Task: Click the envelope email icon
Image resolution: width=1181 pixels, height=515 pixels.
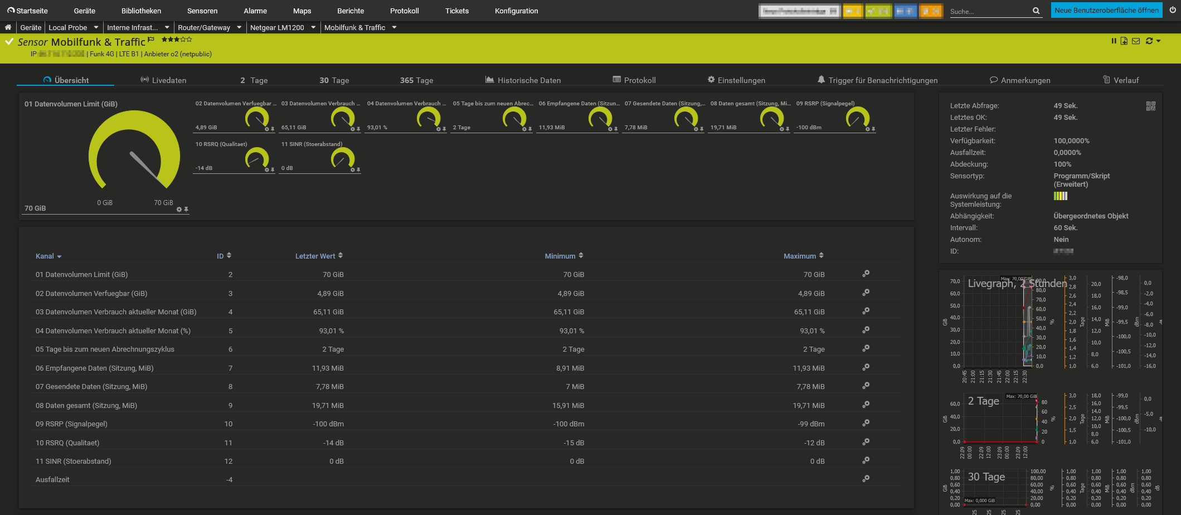Action: pyautogui.click(x=1136, y=41)
